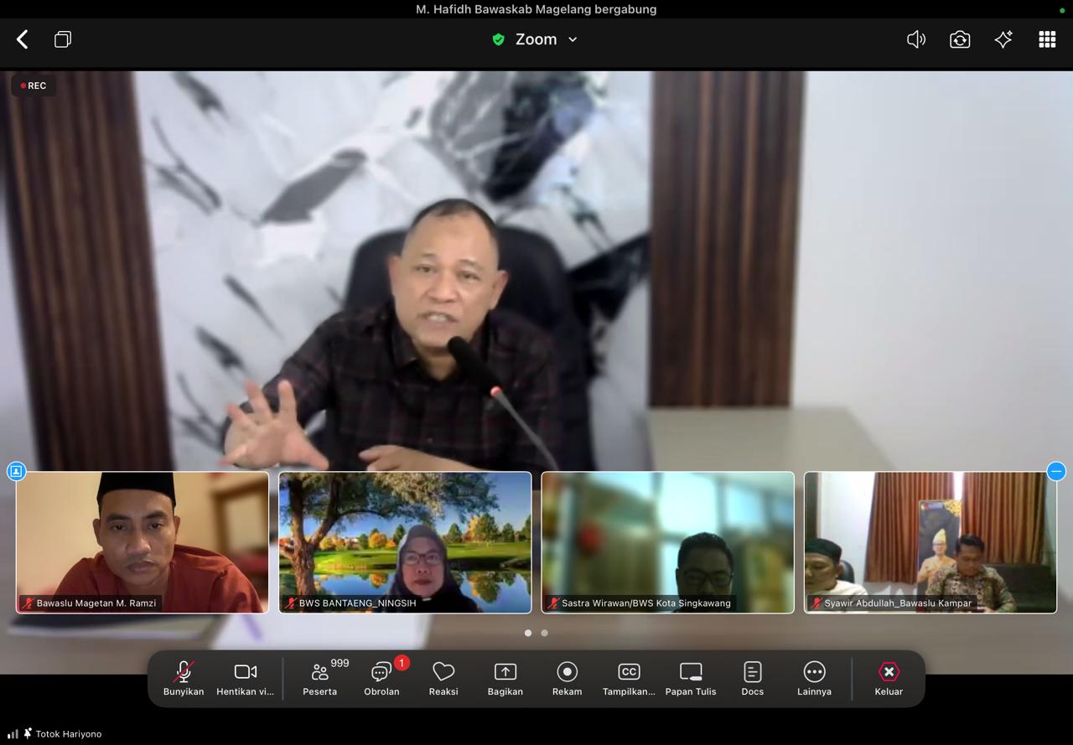Open Lainnya more options menu
Screen dimensions: 1073x745
pos(814,678)
